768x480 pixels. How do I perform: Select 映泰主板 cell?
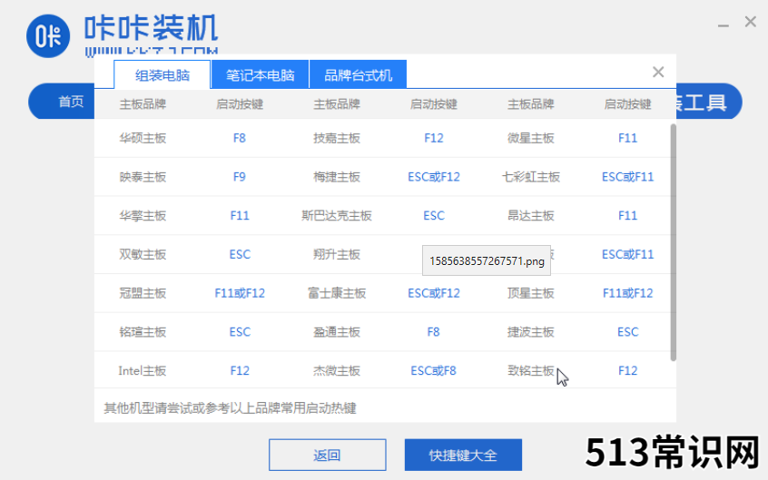click(143, 177)
